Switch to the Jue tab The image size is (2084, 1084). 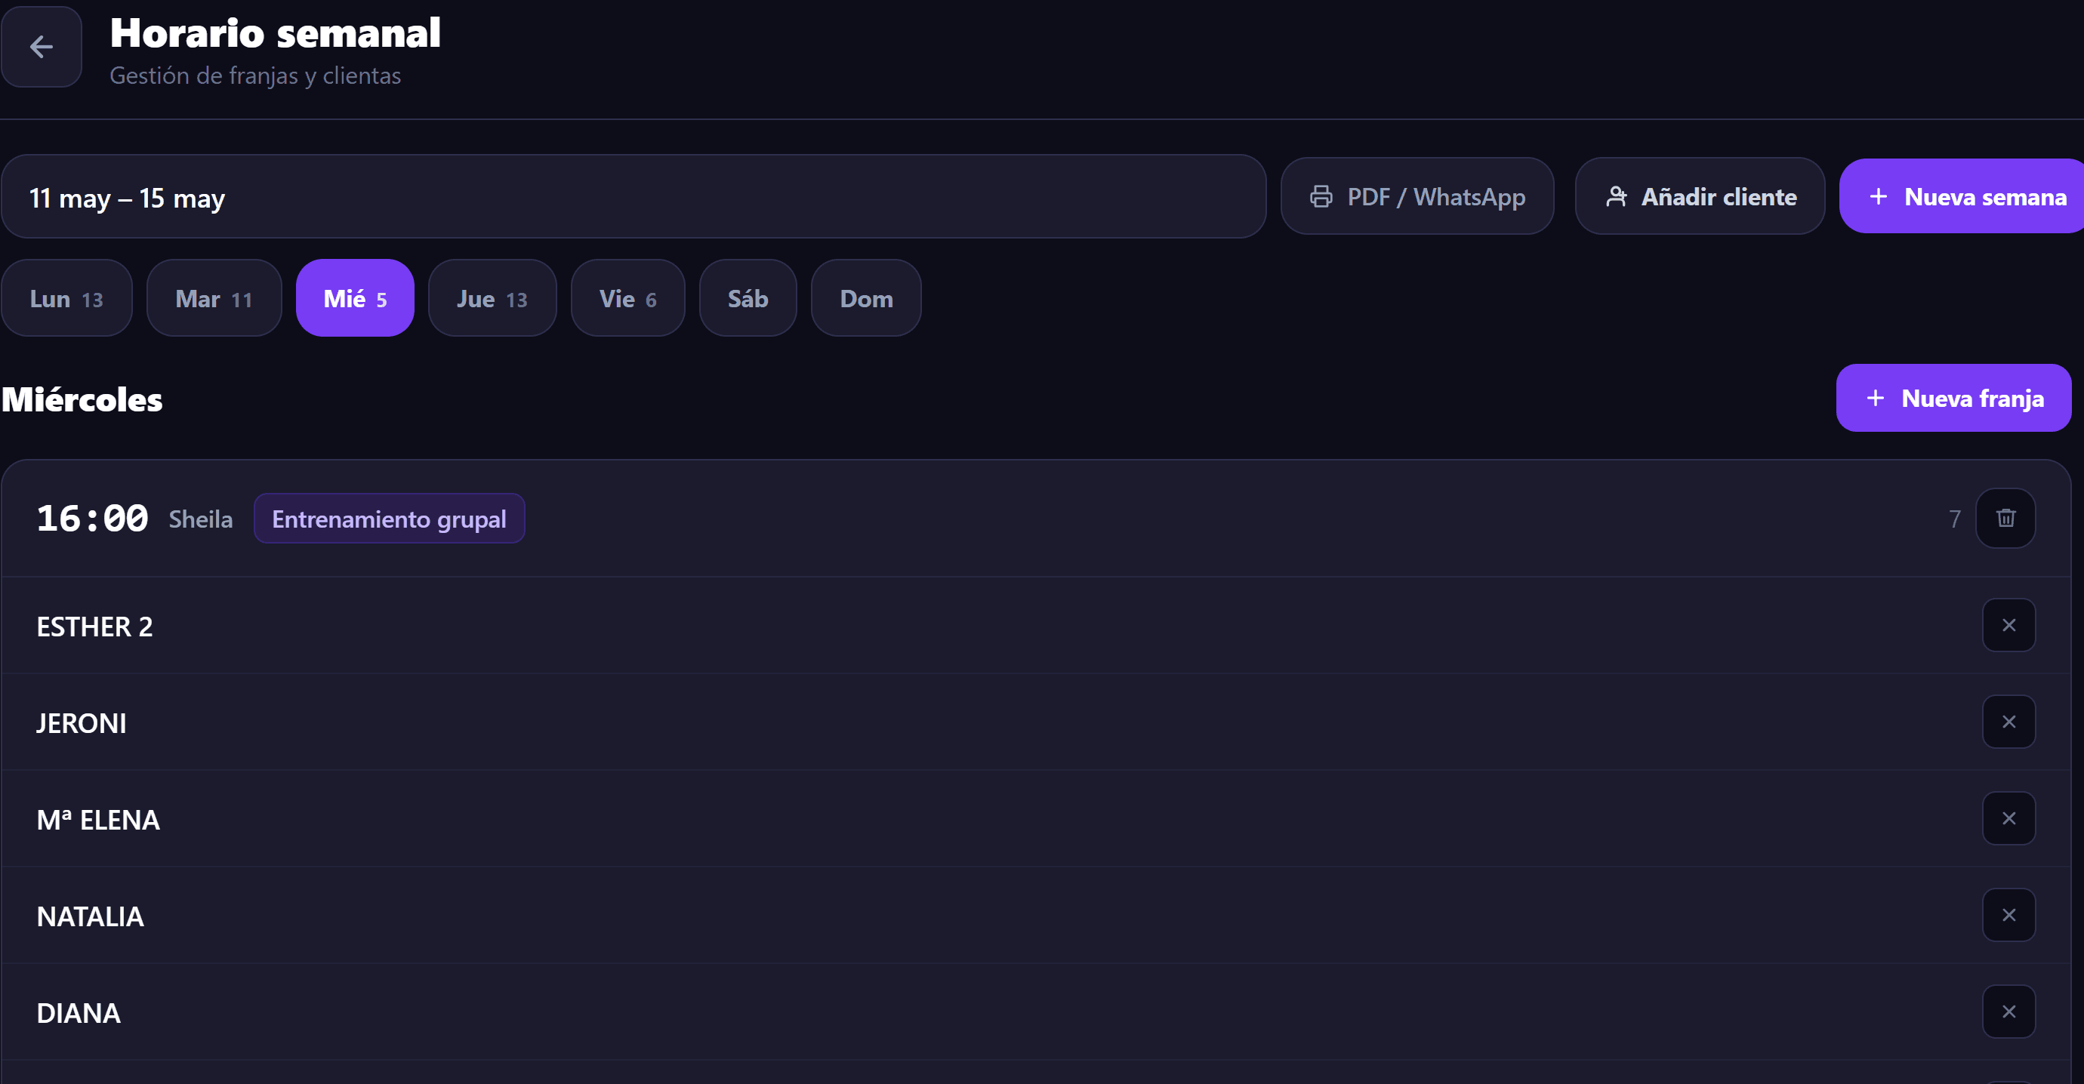coord(492,297)
